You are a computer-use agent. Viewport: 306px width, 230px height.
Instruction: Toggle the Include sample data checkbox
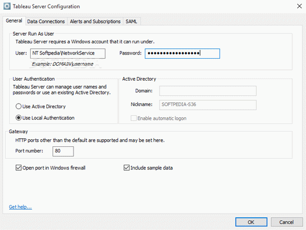point(126,168)
